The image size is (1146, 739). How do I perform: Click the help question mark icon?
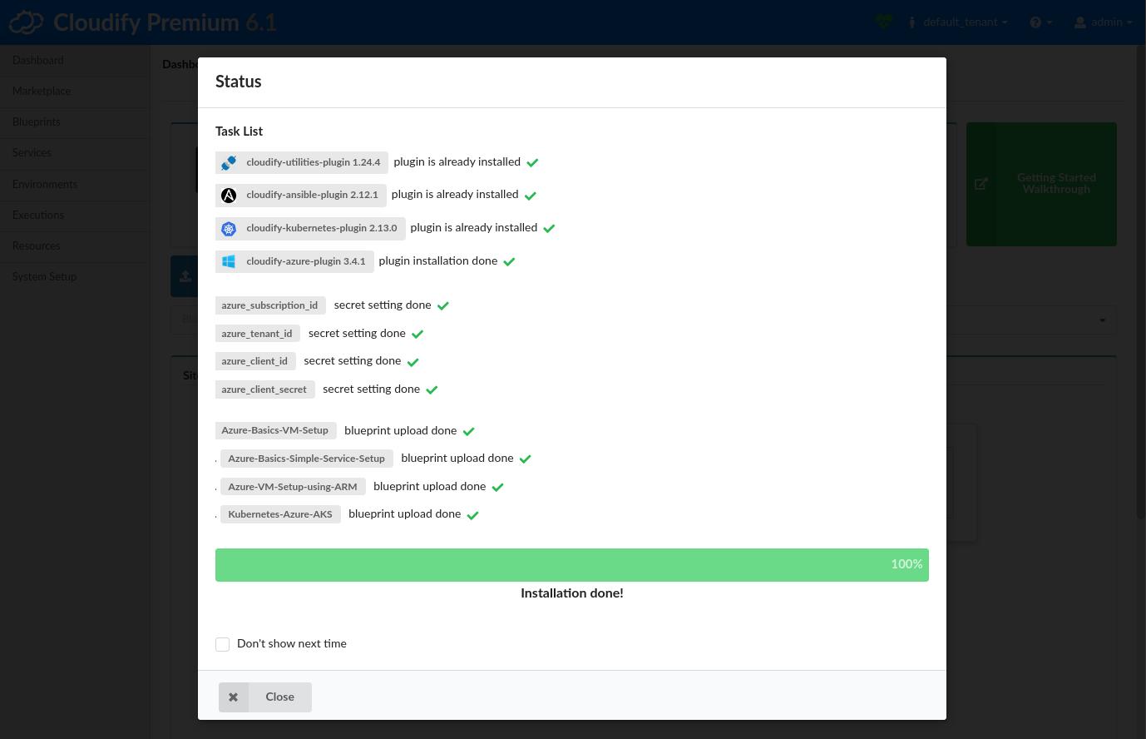1035,22
